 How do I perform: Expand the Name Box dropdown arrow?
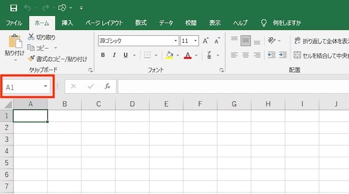point(45,87)
